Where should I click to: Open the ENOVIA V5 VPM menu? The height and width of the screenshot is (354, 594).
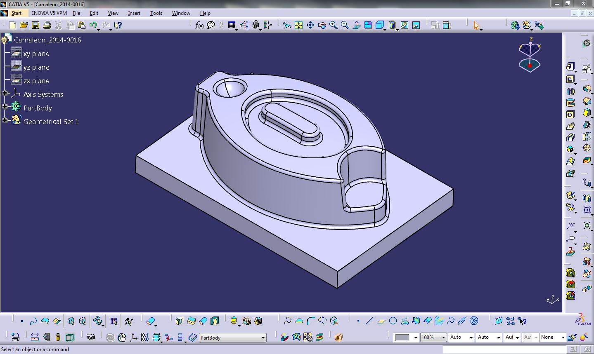(49, 13)
